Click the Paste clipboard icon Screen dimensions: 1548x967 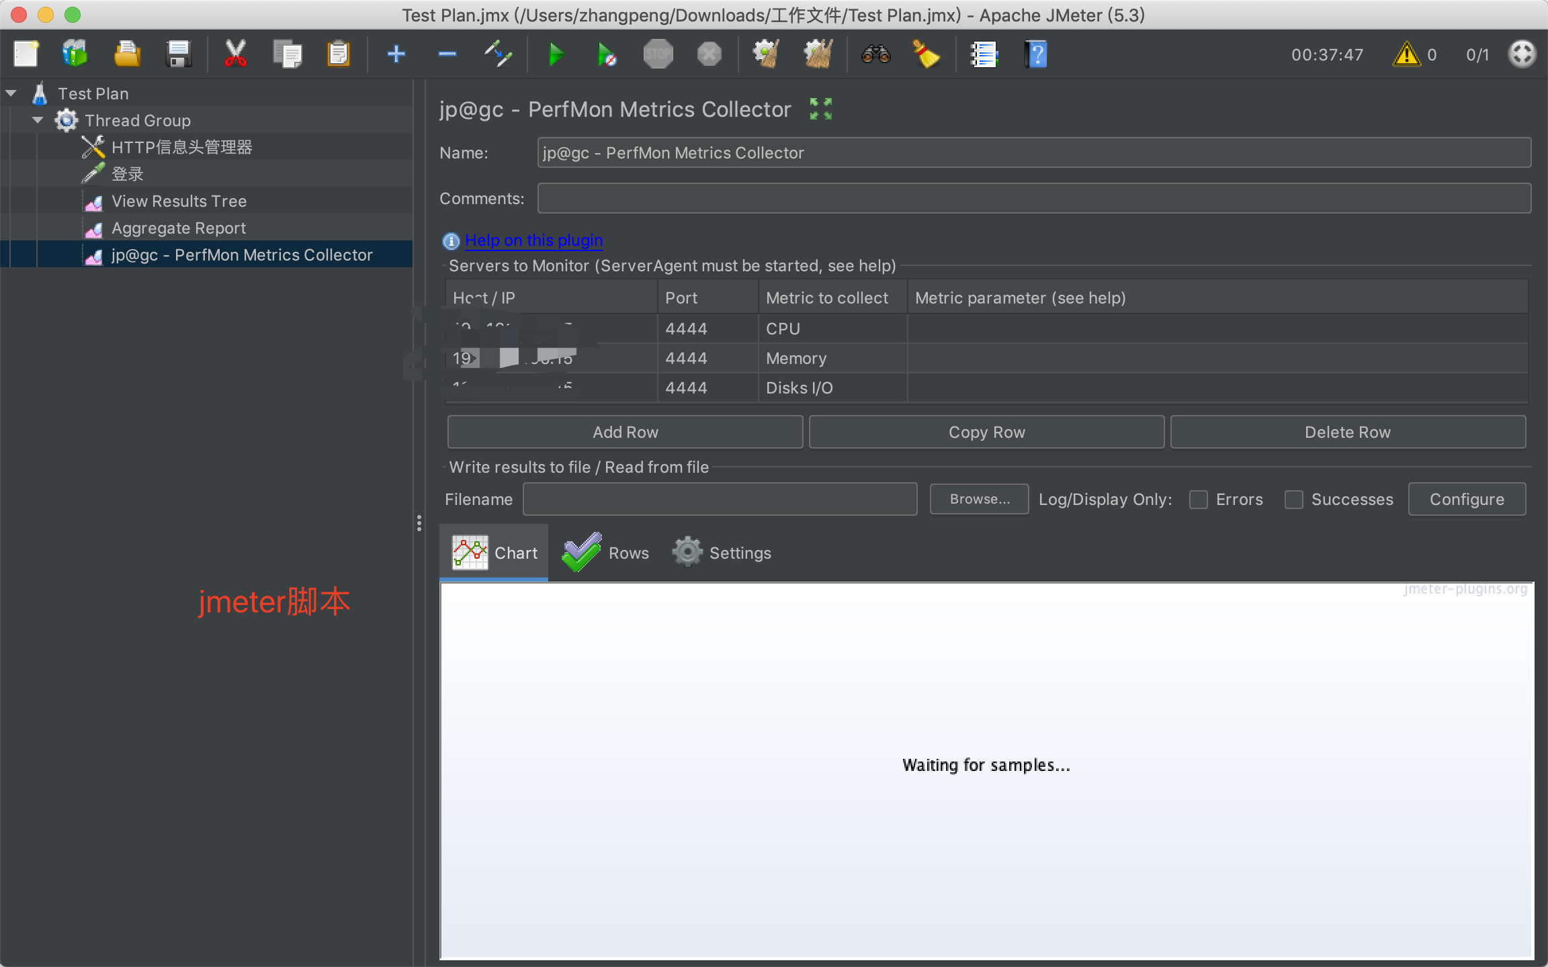339,54
